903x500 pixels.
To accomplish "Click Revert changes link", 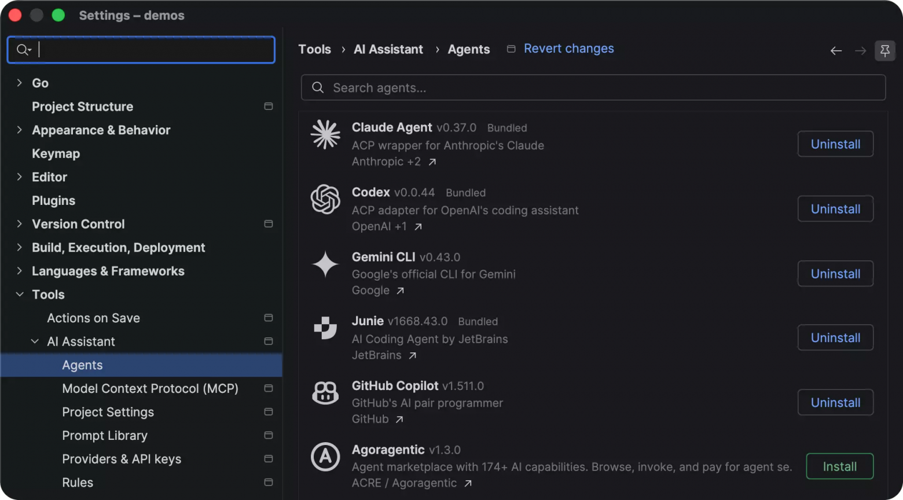I will pyautogui.click(x=568, y=49).
